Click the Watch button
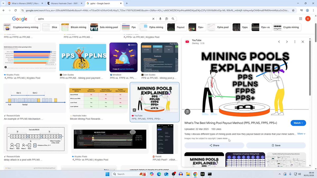The width and height of the screenshot is (317, 178). pyautogui.click(x=298, y=123)
